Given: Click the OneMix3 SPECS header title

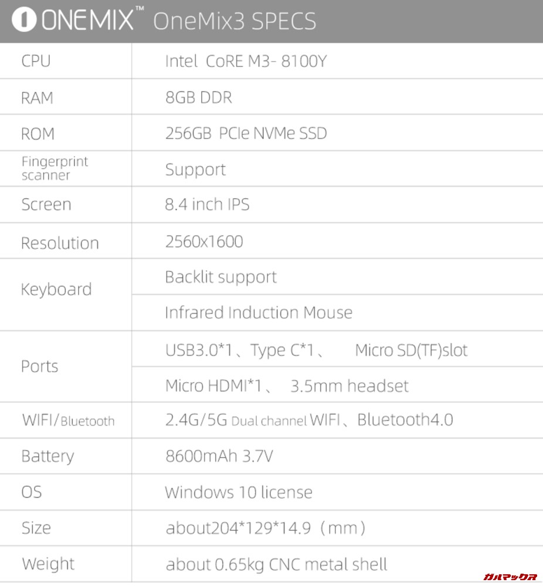Looking at the screenshot, I should tap(235, 22).
